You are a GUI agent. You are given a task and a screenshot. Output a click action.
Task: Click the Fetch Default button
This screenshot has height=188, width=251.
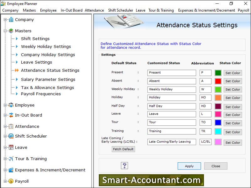click(123, 149)
